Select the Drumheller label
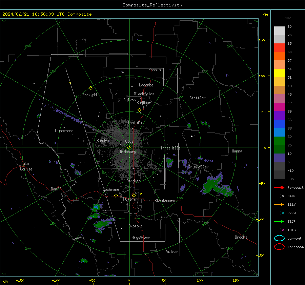Image resolution: width=305 pixels, height=285 pixels. 199,167
